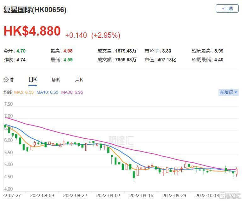
Task: Click the 2022-10-13 date axis label
Action: pyautogui.click(x=207, y=196)
